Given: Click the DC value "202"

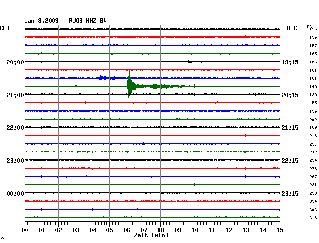Looking at the screenshot, I should click(x=313, y=120).
